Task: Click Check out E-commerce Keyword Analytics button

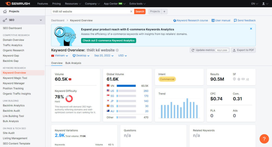Action: pyautogui.click(x=108, y=41)
